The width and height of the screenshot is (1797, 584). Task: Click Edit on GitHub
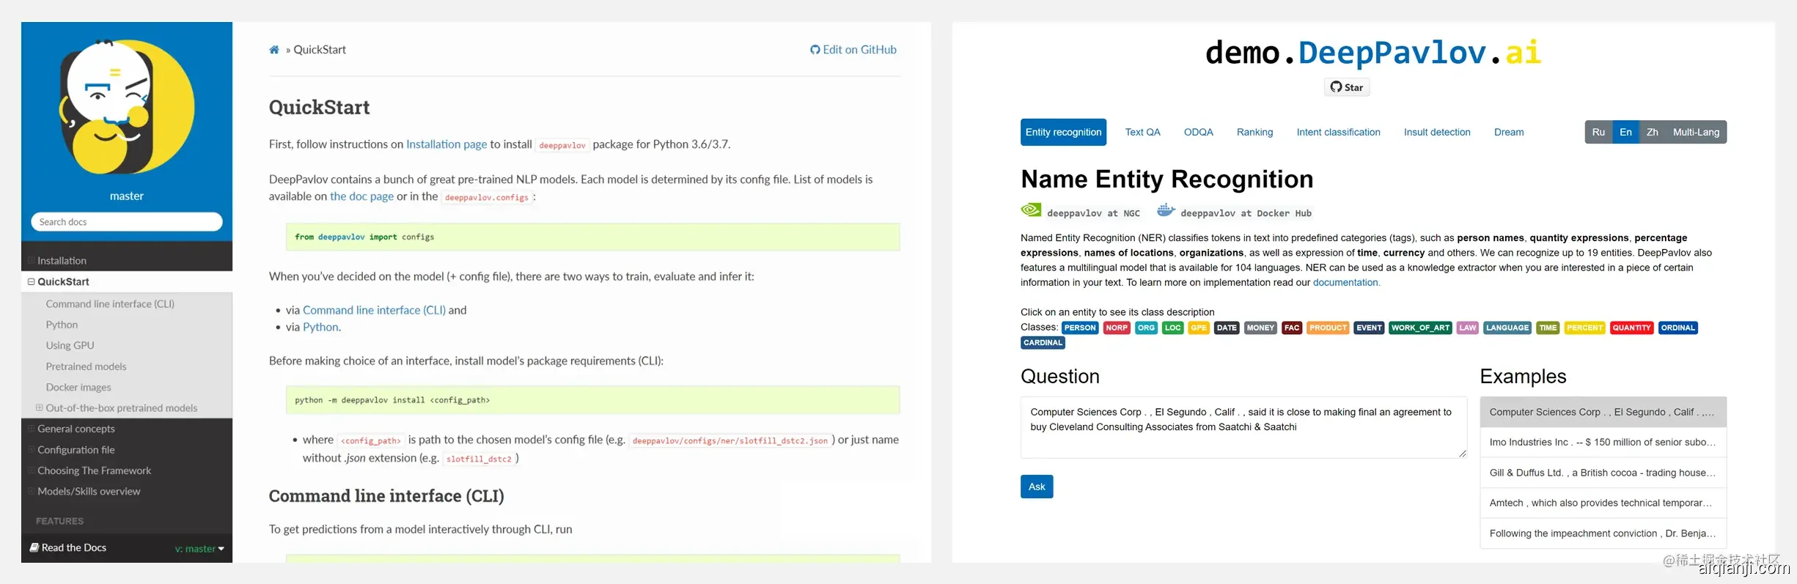(853, 50)
